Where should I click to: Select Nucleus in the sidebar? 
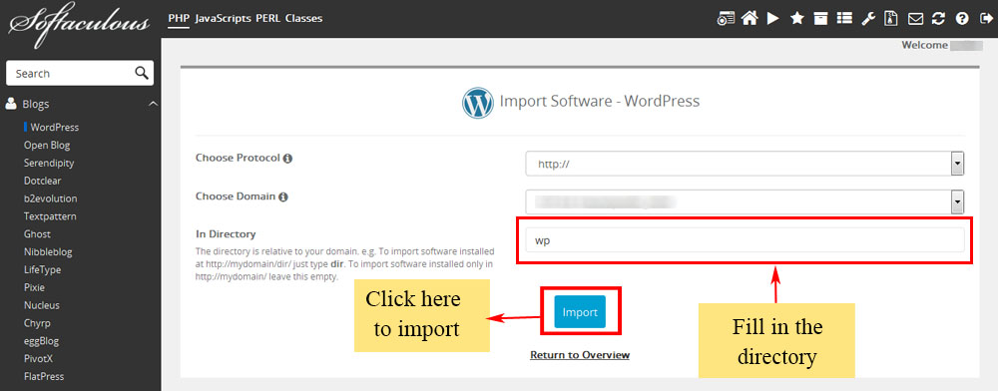41,305
